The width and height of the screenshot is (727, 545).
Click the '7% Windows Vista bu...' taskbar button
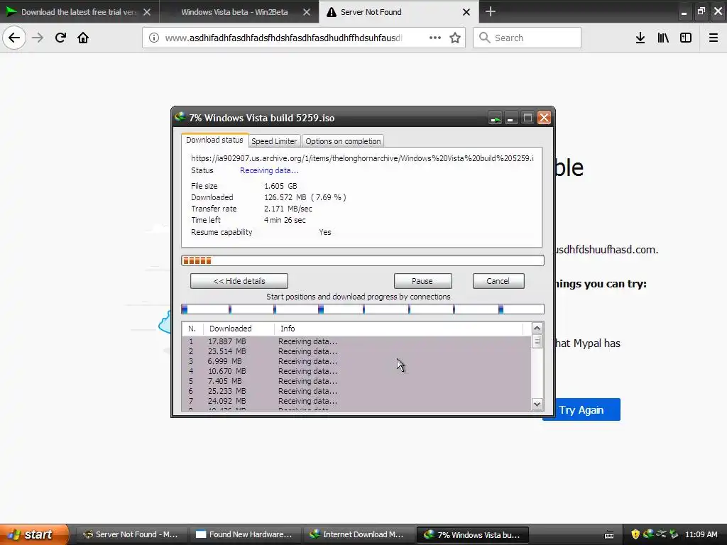pyautogui.click(x=472, y=534)
